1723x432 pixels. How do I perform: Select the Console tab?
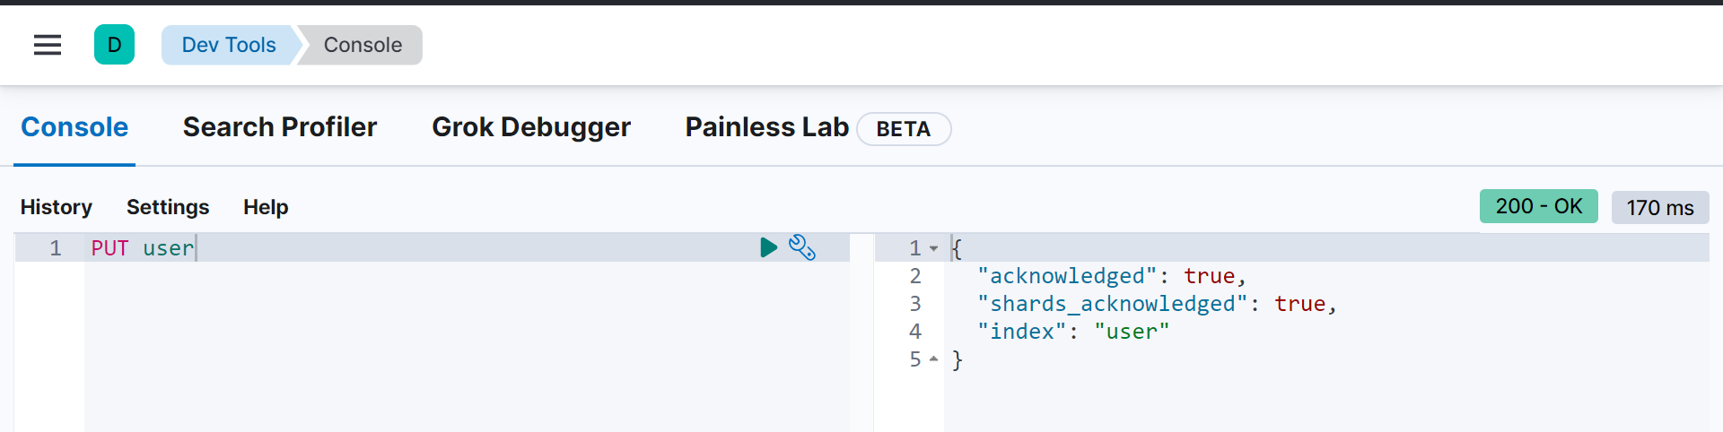click(74, 127)
